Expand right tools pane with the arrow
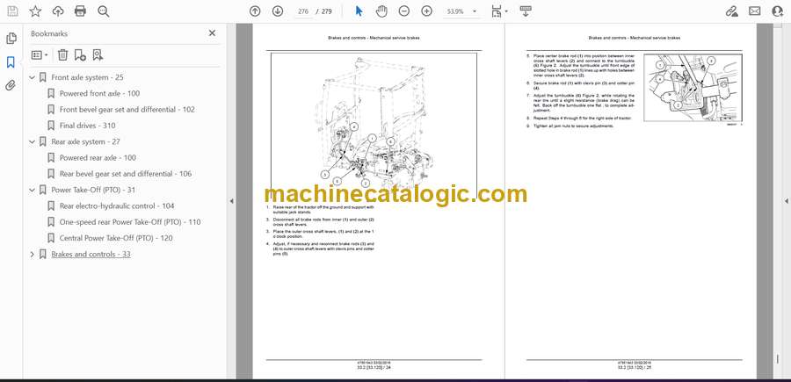The width and height of the screenshot is (791, 382). point(786,201)
